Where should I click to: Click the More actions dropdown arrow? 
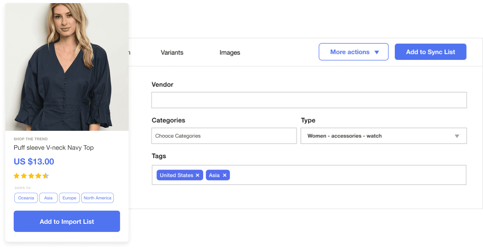pos(377,52)
